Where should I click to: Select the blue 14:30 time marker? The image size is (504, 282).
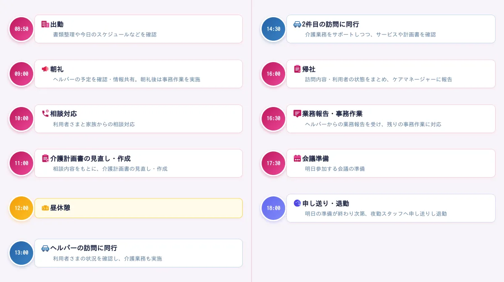click(x=273, y=29)
